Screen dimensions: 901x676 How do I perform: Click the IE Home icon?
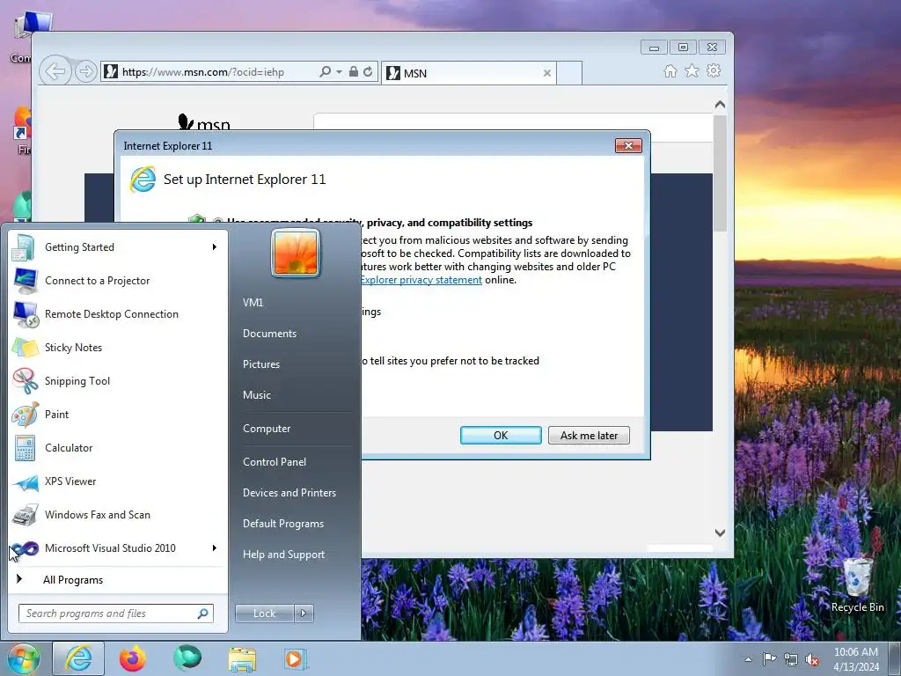click(670, 71)
